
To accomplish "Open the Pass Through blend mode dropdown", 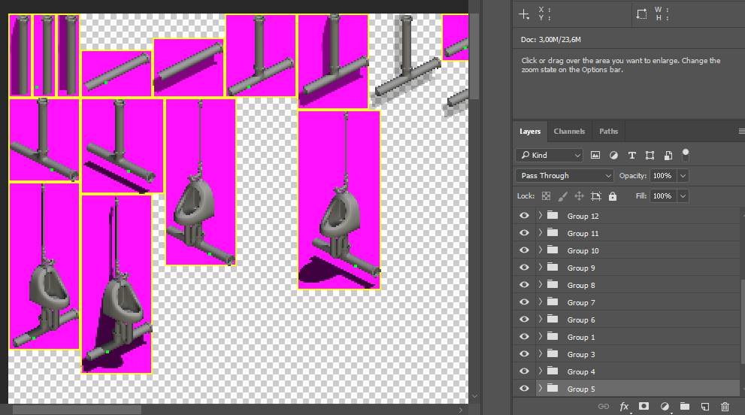I will (x=565, y=176).
